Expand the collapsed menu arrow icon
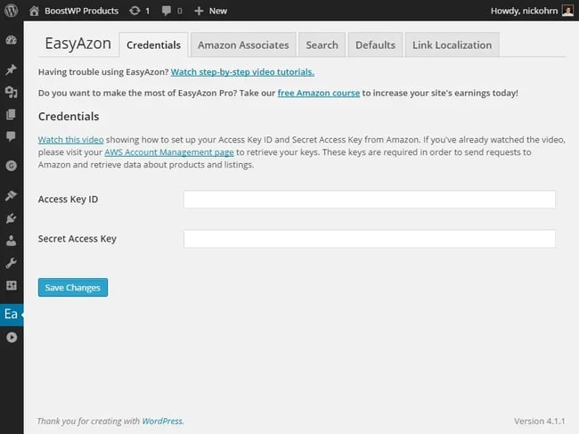 12,338
